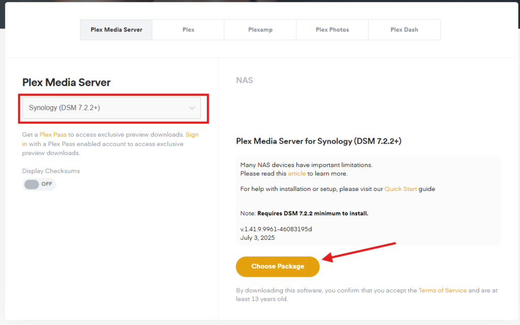Switch to the Plex Media Server tab

(x=116, y=30)
